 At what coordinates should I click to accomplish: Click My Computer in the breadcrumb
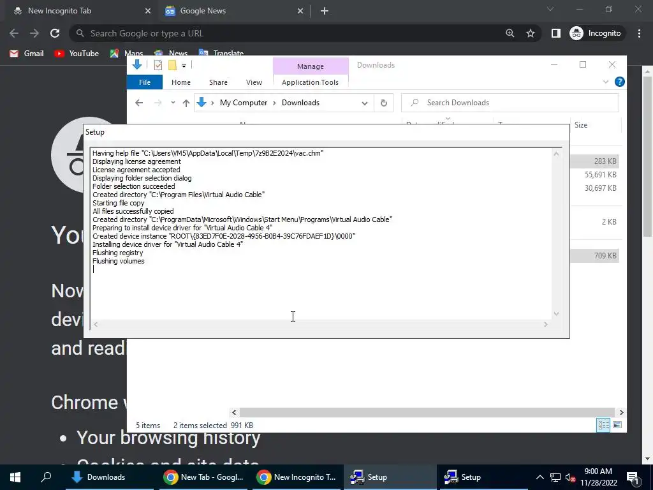(x=244, y=103)
